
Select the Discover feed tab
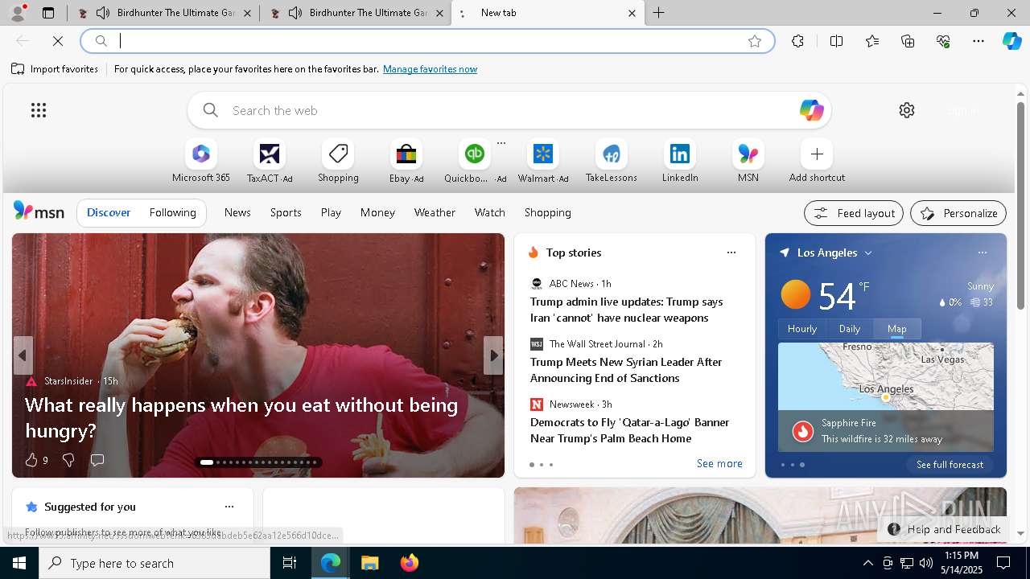[109, 212]
